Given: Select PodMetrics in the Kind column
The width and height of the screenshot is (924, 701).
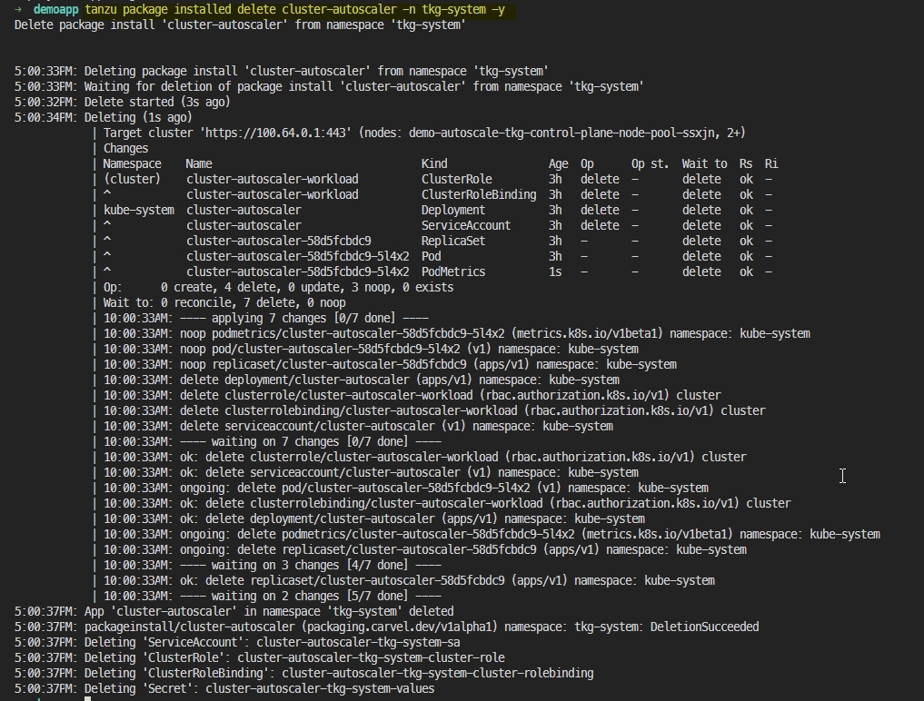Looking at the screenshot, I should 452,272.
